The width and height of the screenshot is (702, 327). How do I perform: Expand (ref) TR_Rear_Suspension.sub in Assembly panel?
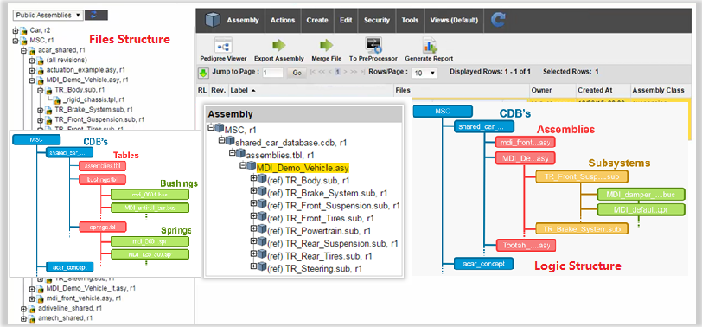pyautogui.click(x=254, y=242)
